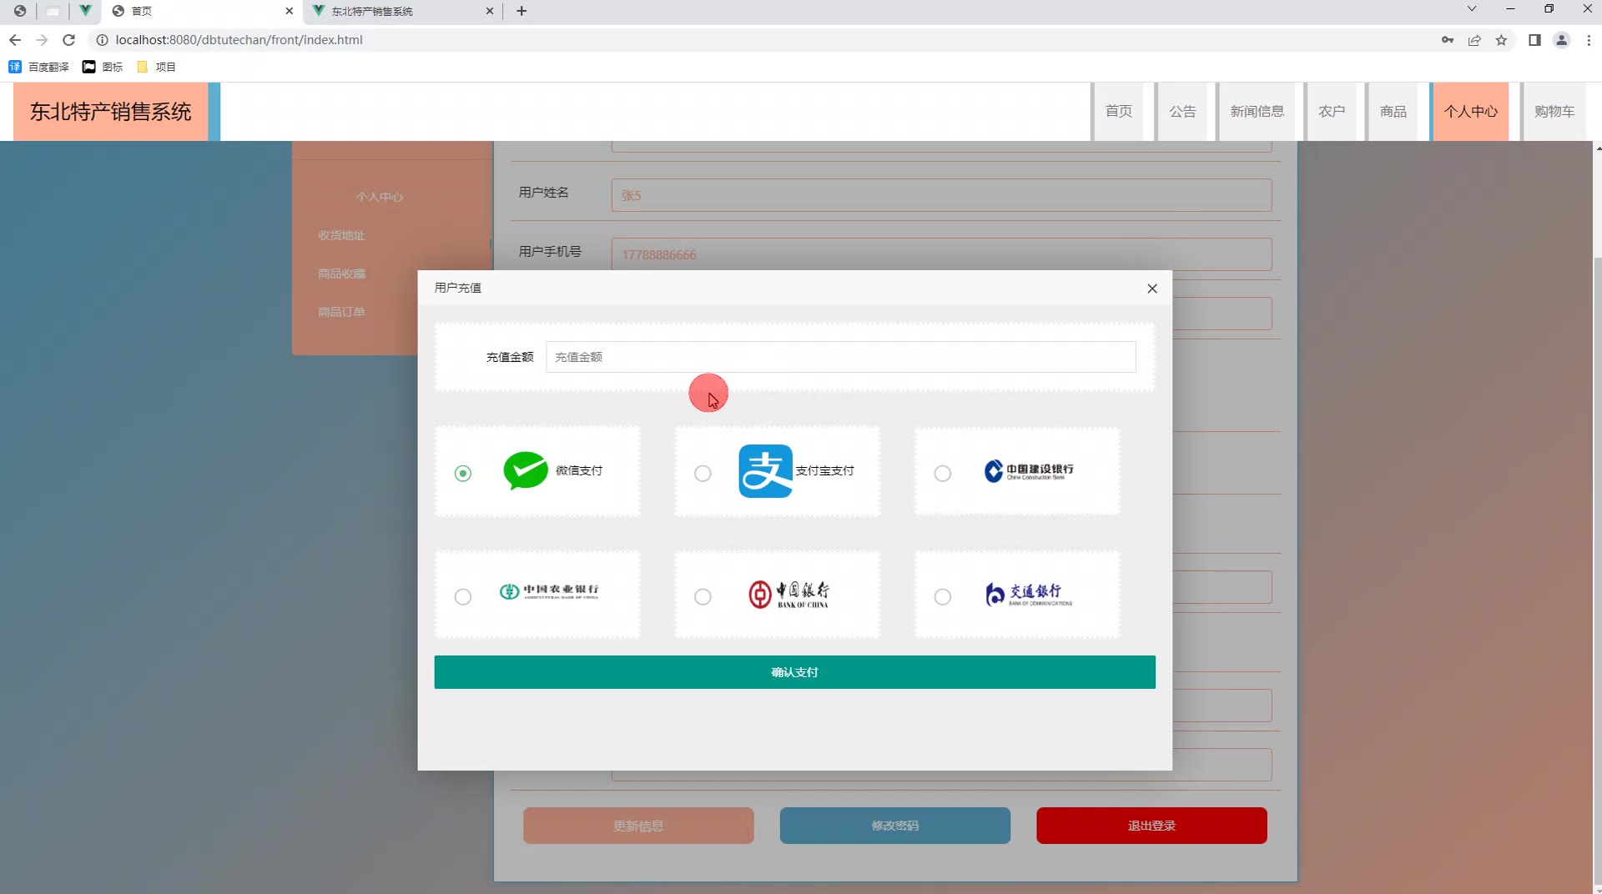Click the 东北特产销售系统 site title
The width and height of the screenshot is (1602, 894).
click(x=111, y=112)
